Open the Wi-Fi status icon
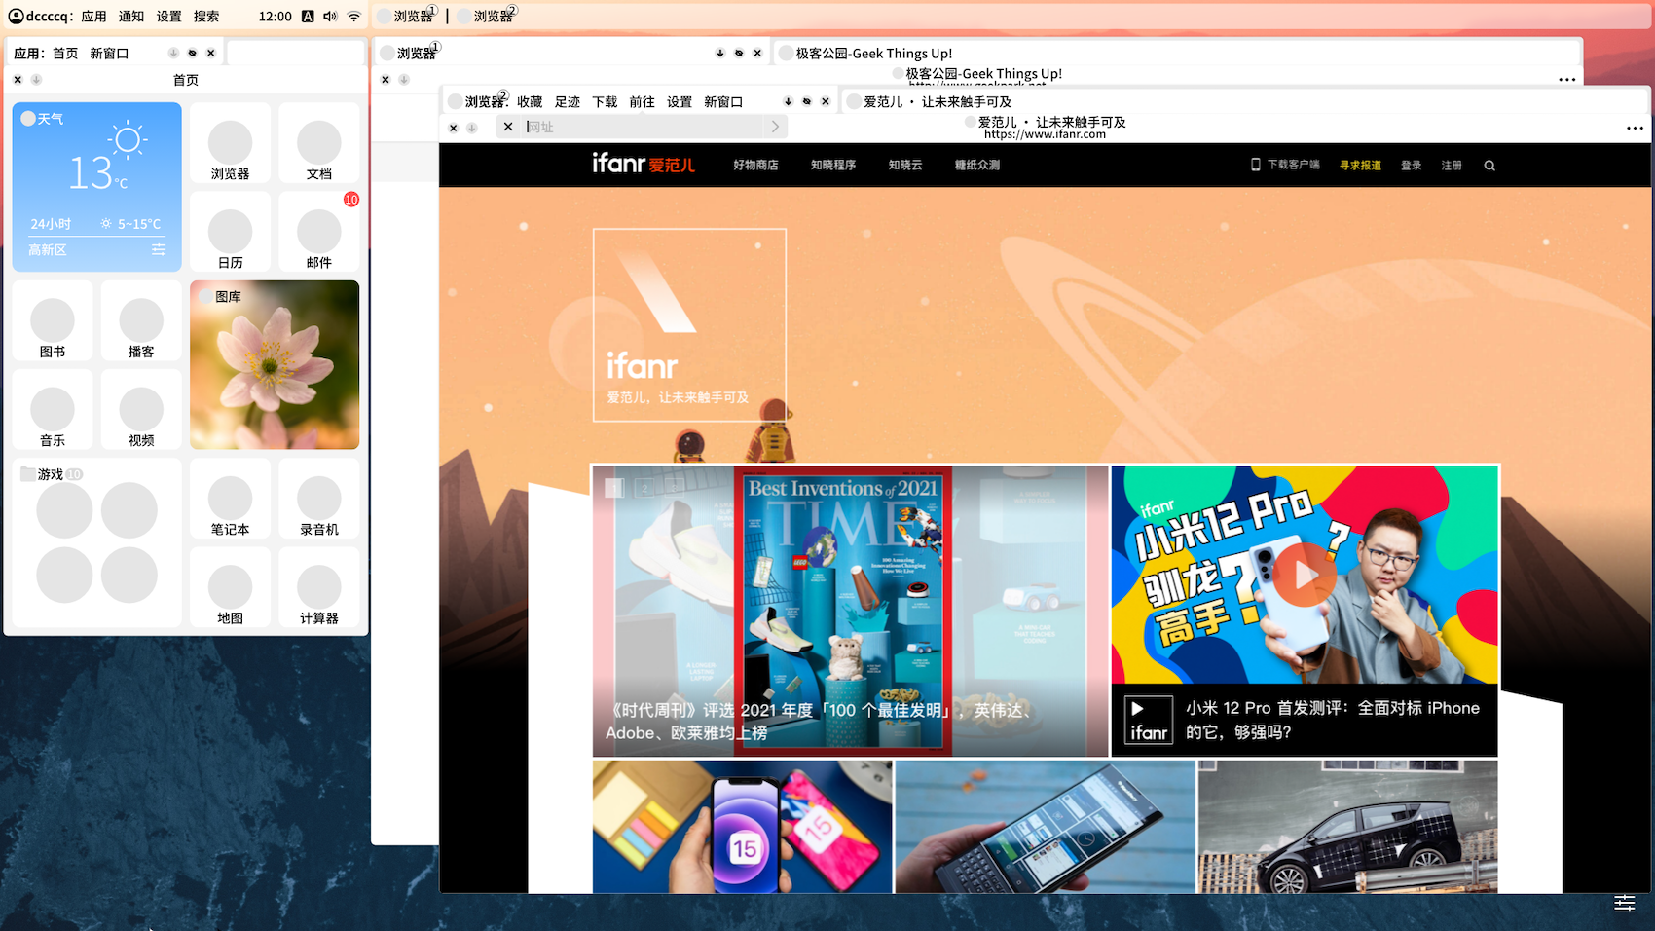 (x=354, y=17)
